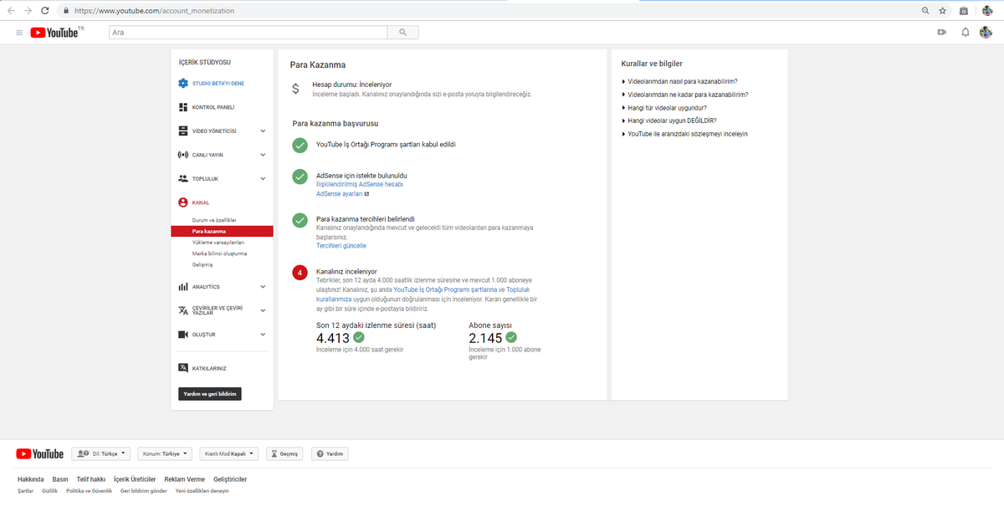Focus the Ara search field

tap(248, 32)
